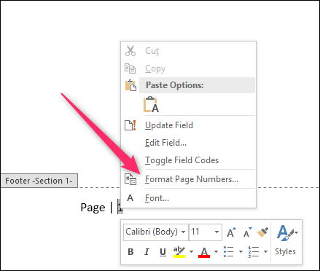Open the Styles gallery
The image size is (320, 271).
[286, 240]
